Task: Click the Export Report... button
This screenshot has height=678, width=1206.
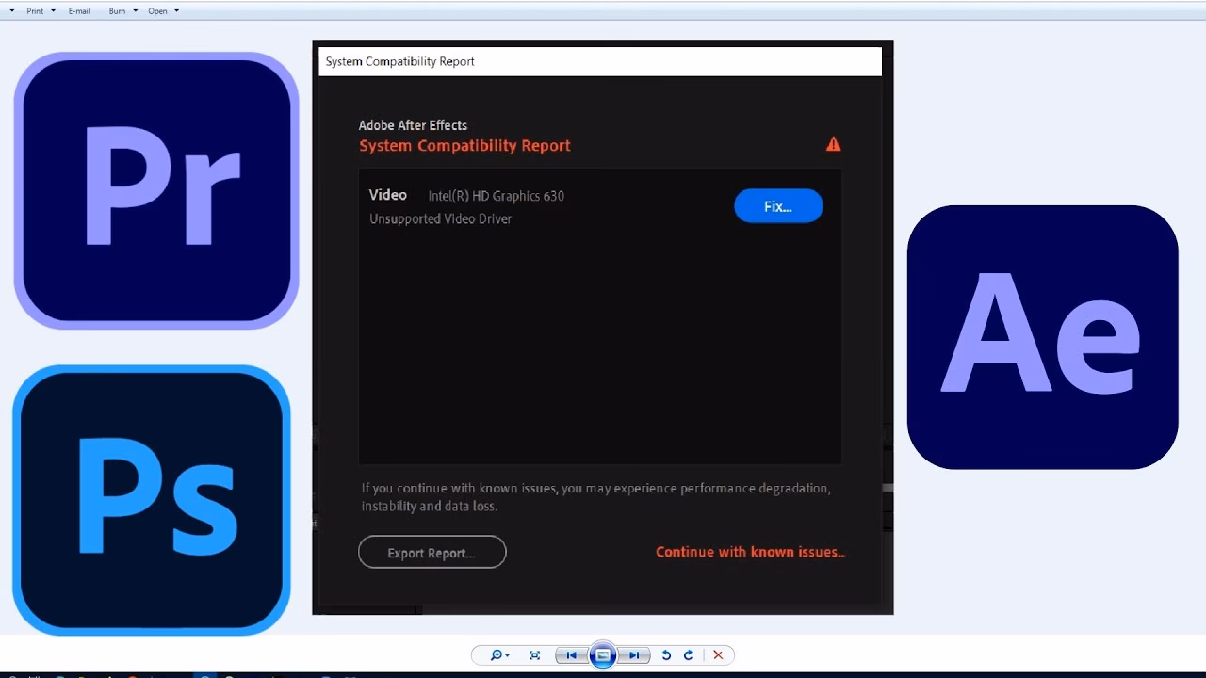Action: pos(432,553)
